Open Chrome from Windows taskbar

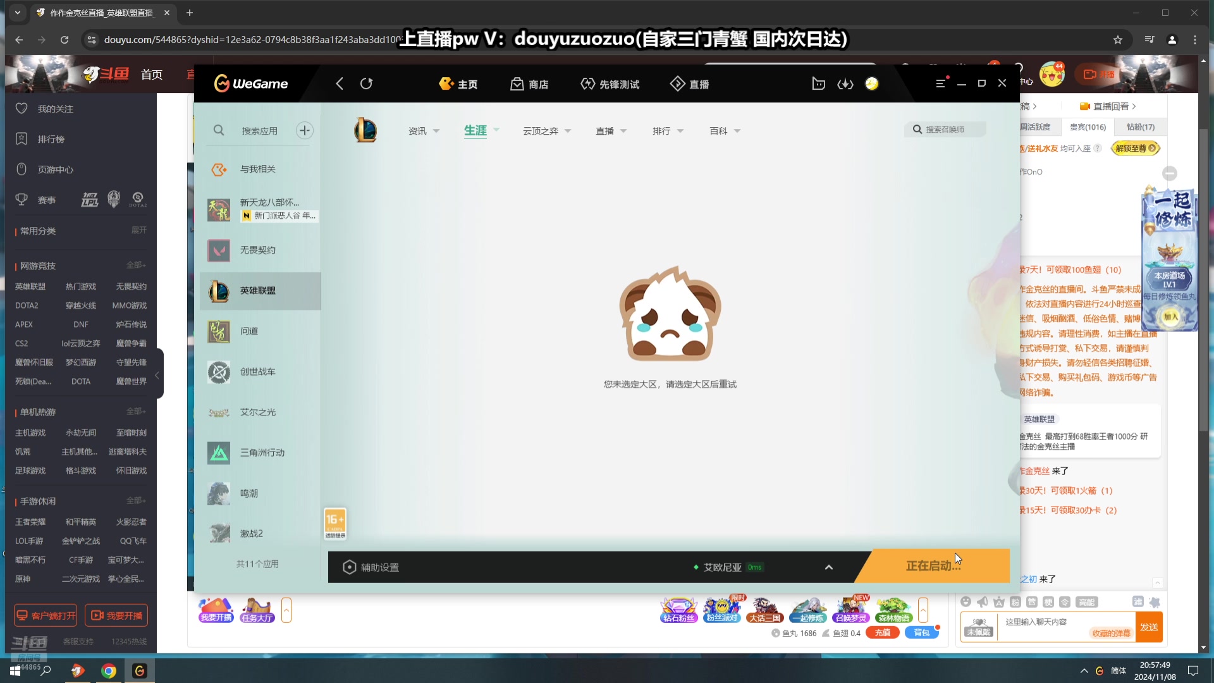coord(109,671)
